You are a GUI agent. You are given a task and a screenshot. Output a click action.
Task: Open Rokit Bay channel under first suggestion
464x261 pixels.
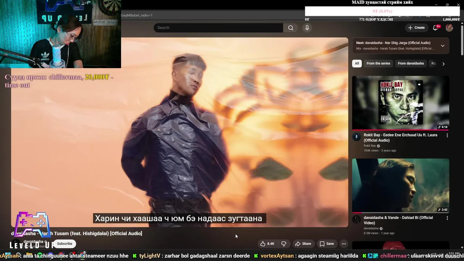coord(369,146)
